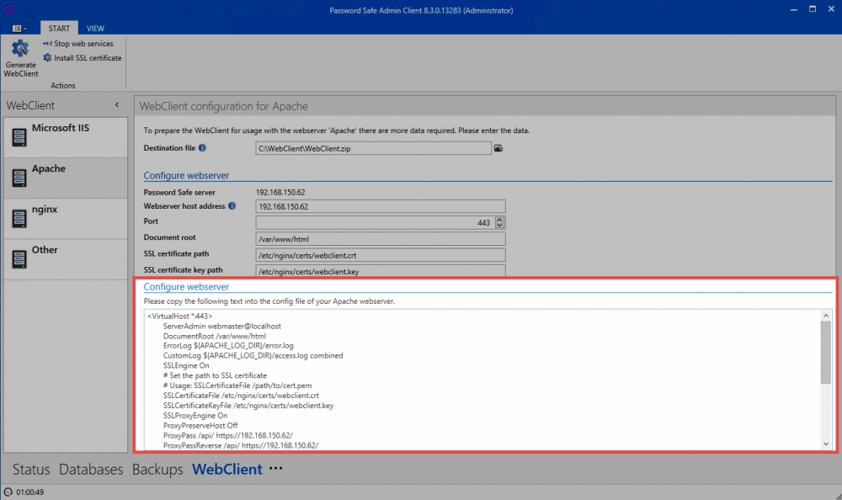The width and height of the screenshot is (842, 500).
Task: Click the Port number field
Action: (x=375, y=222)
